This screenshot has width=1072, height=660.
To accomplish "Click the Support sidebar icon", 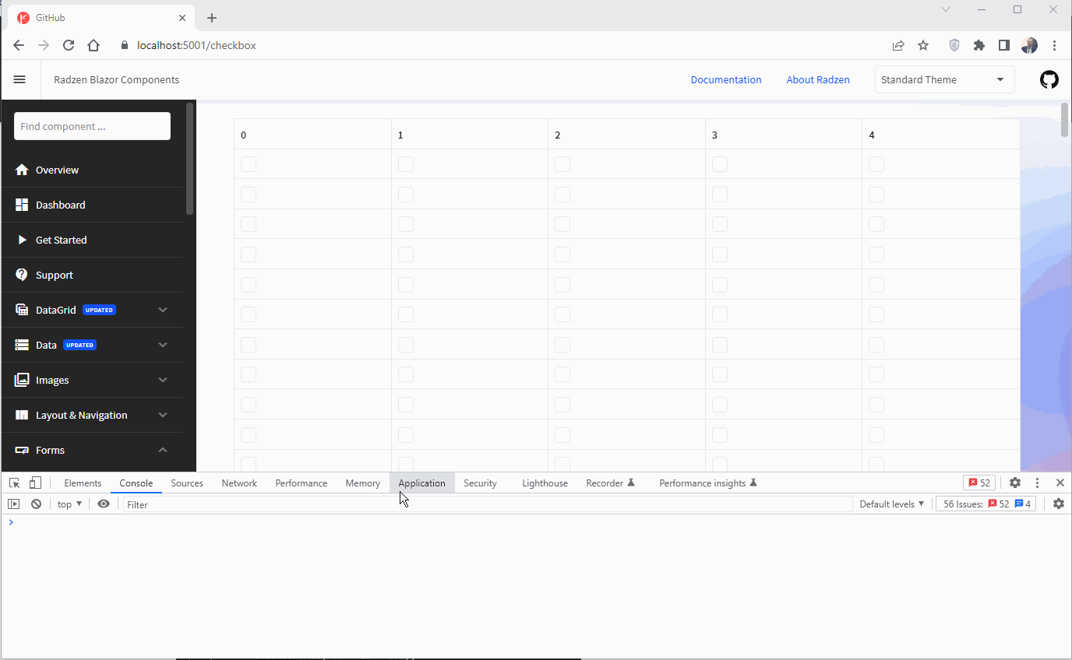I will pyautogui.click(x=22, y=275).
